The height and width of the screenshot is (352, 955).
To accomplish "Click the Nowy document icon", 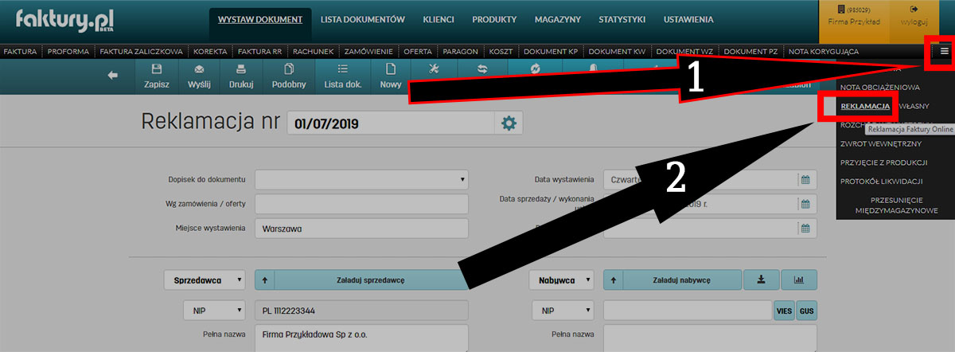I will click(390, 69).
